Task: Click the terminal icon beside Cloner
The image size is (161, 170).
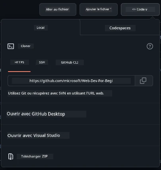Action: 11,46
